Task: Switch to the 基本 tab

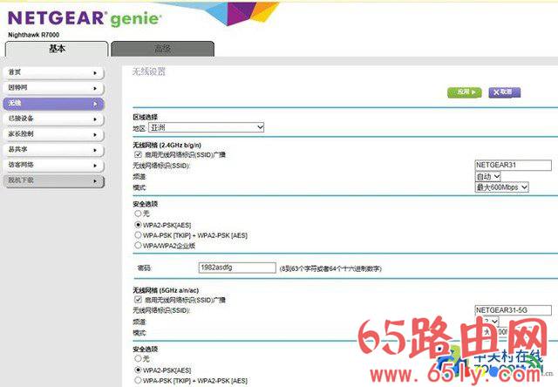Action: click(x=57, y=49)
